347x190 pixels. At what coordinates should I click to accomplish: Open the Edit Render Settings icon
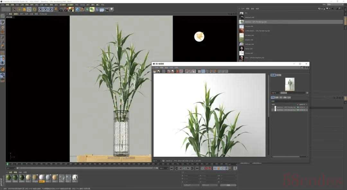point(71,9)
